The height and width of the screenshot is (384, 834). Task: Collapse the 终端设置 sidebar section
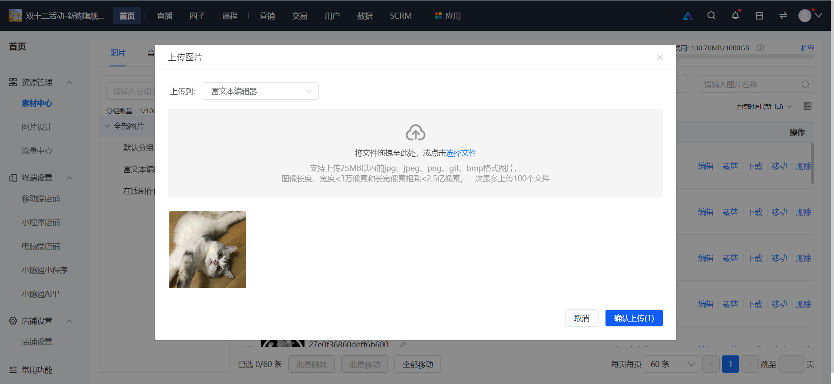pyautogui.click(x=69, y=178)
